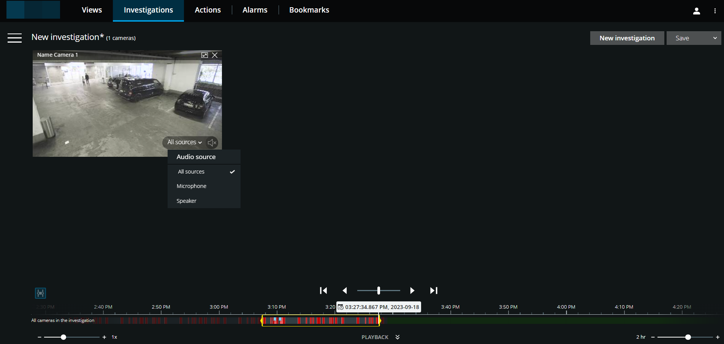Click the user profile icon

697,11
